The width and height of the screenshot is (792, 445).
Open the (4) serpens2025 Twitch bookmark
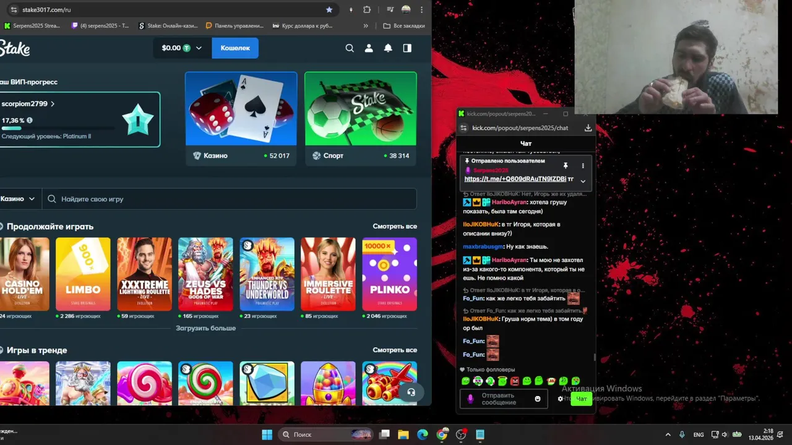coord(100,26)
